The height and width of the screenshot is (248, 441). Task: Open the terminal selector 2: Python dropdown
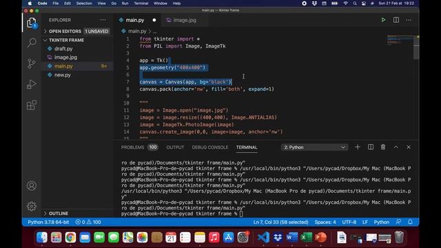coord(314,147)
